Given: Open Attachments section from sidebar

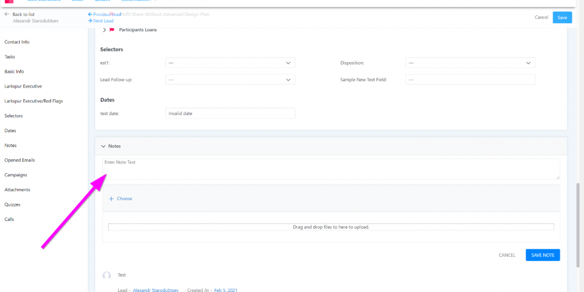Looking at the screenshot, I should (x=18, y=190).
